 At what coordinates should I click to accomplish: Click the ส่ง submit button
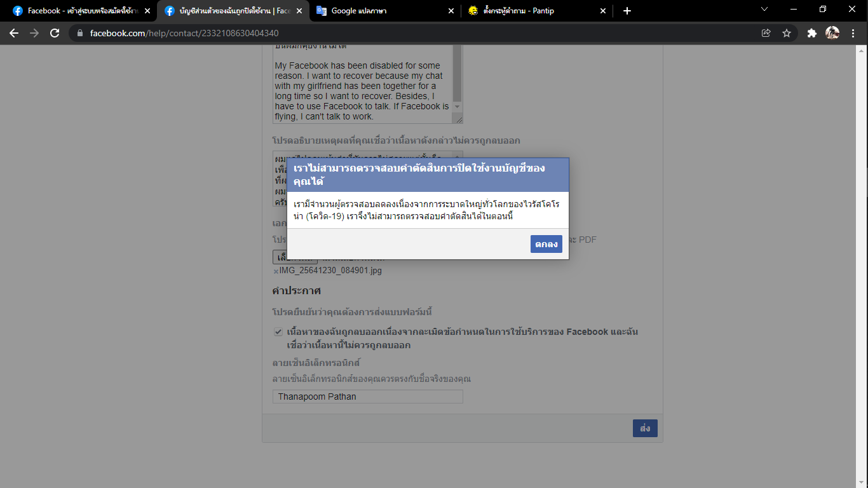pos(645,428)
